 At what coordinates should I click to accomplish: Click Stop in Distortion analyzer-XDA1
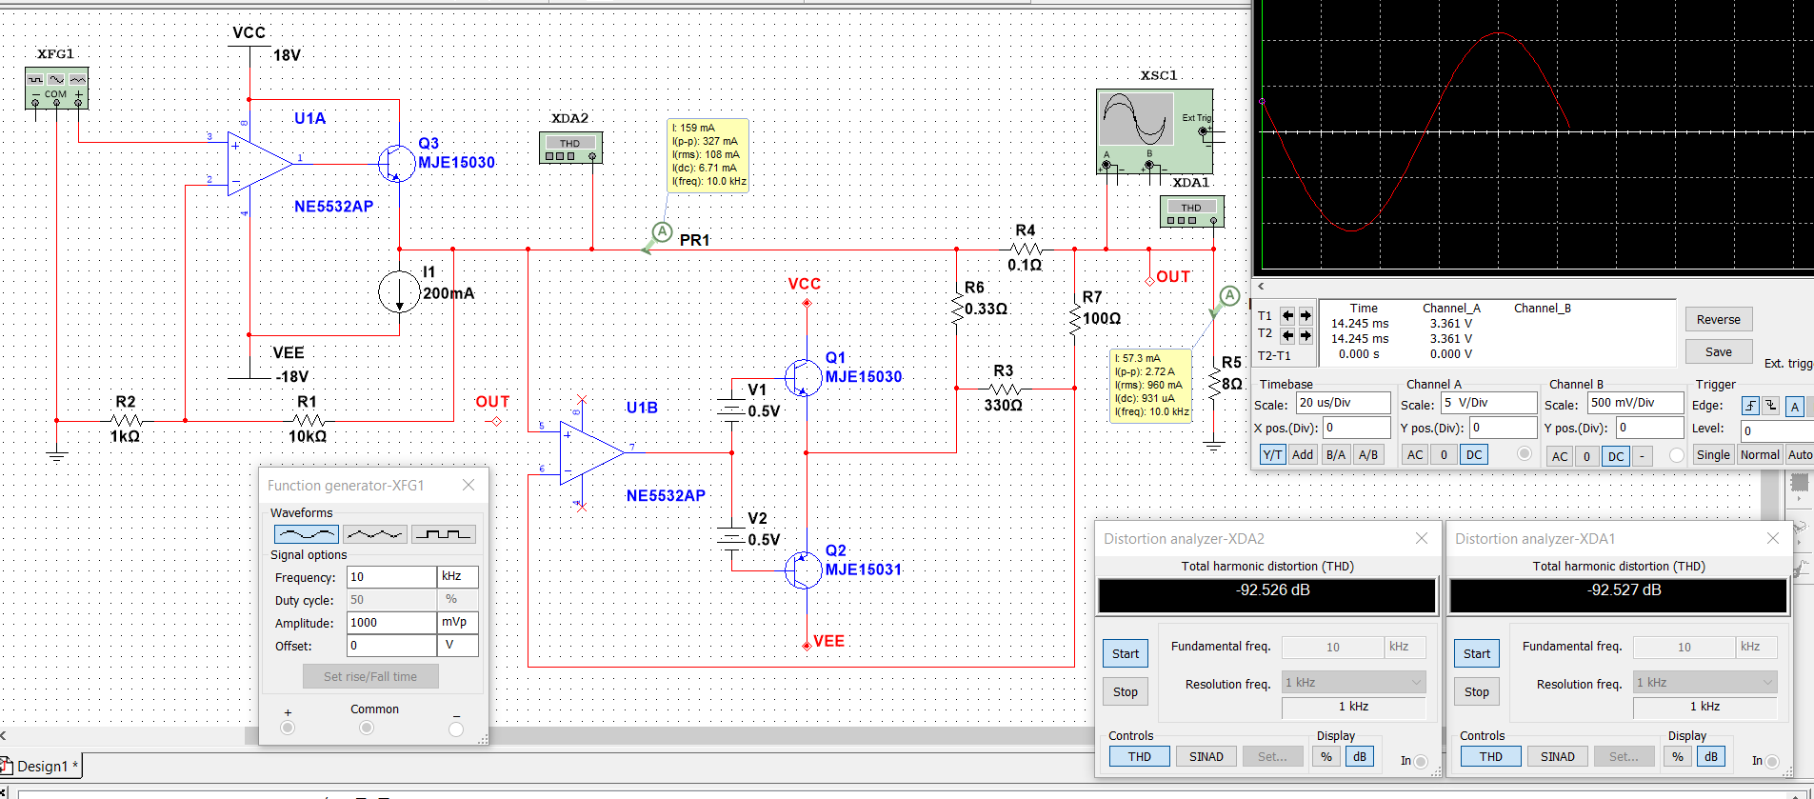point(1477,692)
